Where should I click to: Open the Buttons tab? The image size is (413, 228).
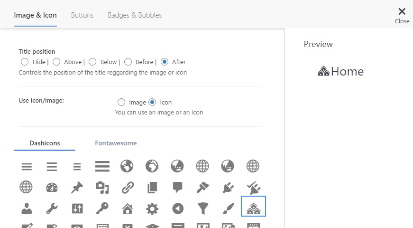click(x=82, y=15)
